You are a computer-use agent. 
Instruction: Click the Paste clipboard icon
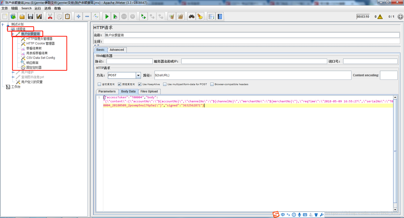coord(67,16)
